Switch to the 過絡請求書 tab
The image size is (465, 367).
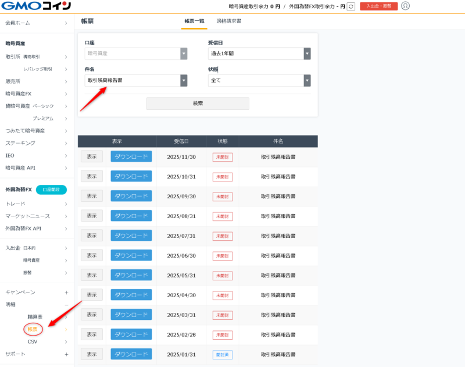tap(228, 21)
